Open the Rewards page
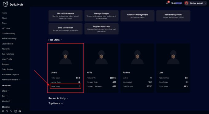 click(x=6, y=49)
